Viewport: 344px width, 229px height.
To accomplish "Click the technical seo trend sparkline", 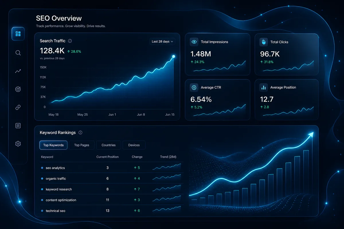I will [167, 210].
